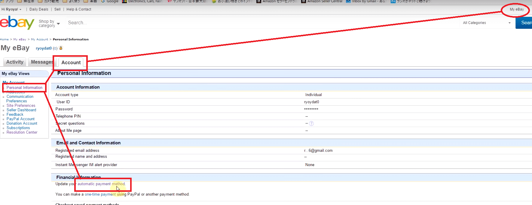Open Site Preferences in the sidebar
Screen dimensions: 532x205
click(21, 105)
